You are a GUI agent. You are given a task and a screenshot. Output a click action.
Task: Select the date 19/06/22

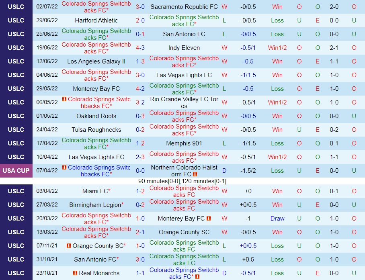click(x=47, y=48)
